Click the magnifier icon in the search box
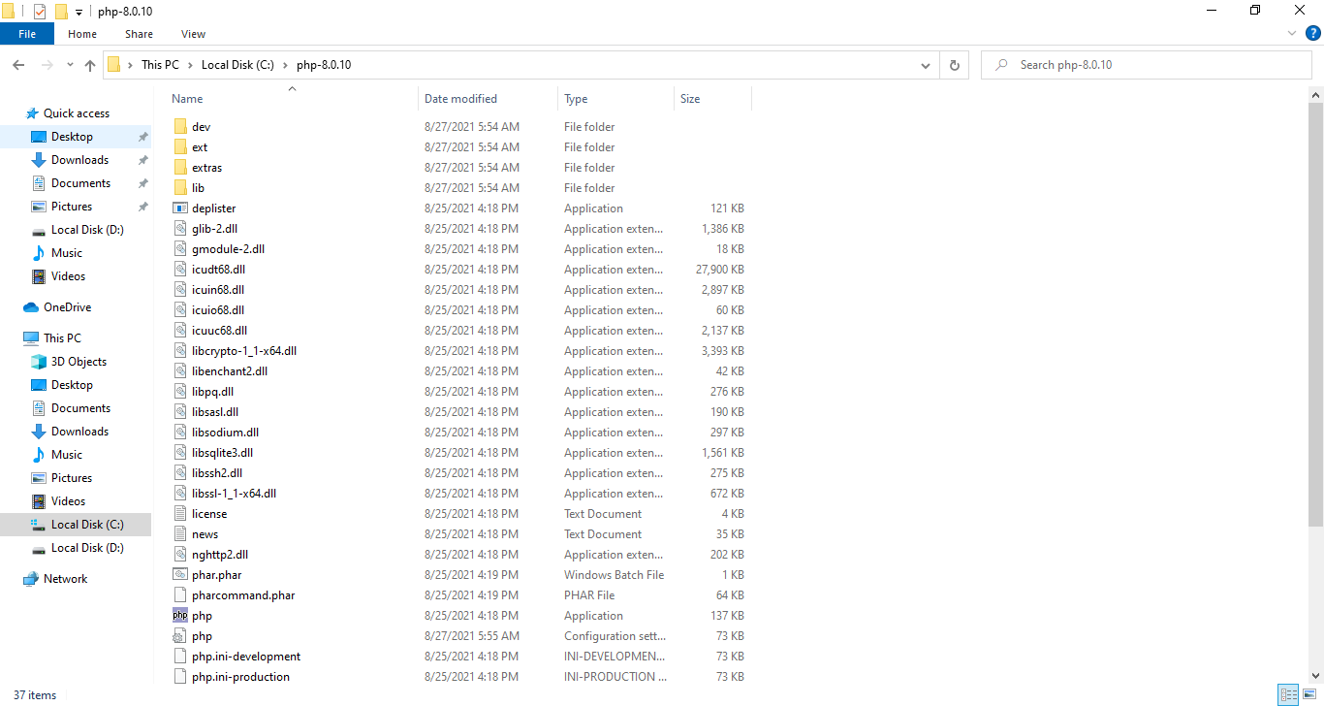 pyautogui.click(x=1001, y=65)
